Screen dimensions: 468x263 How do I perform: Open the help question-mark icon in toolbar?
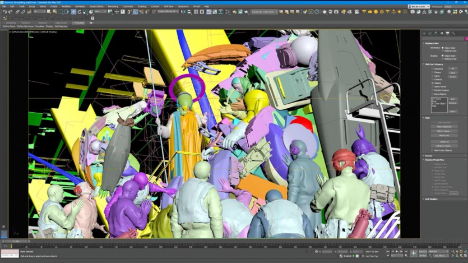coord(317,12)
